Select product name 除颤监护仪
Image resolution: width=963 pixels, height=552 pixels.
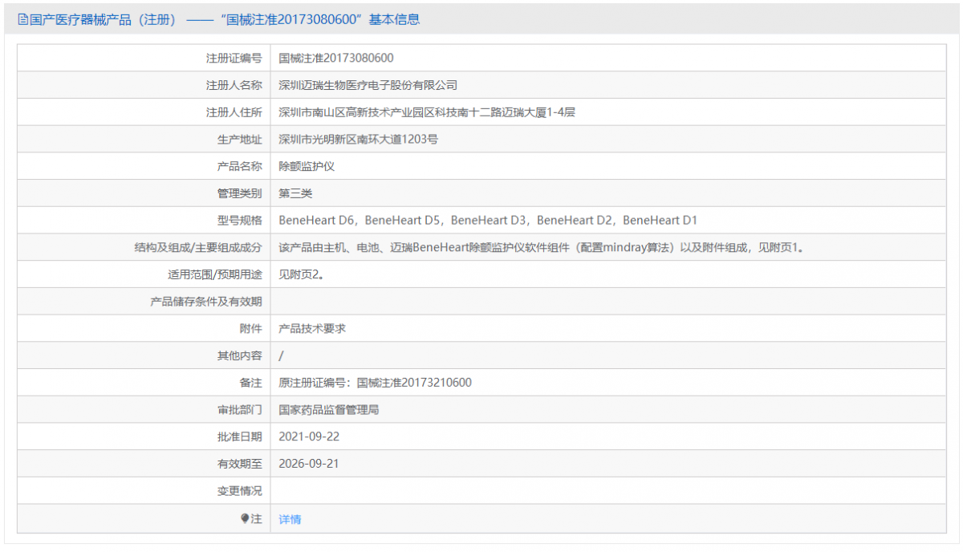307,166
